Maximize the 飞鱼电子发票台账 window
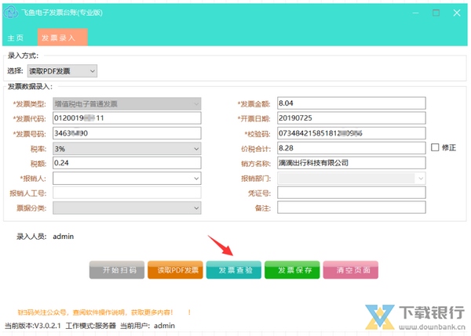471x336 pixels. [x=436, y=13]
